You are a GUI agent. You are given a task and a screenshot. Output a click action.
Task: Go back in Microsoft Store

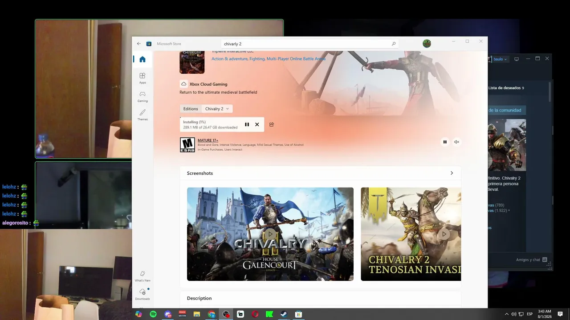(139, 44)
